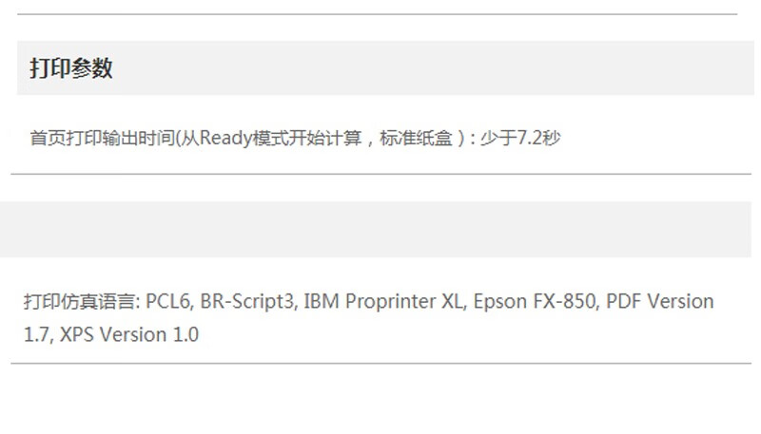Click blank area below the last divider
761x434 pixels.
coord(380,400)
